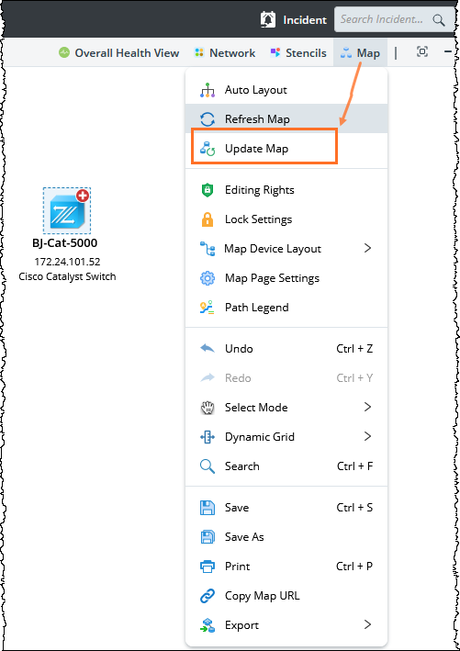460x651 pixels.
Task: Expand the Dynamic Grid submenu chevron
Action: [x=367, y=436]
